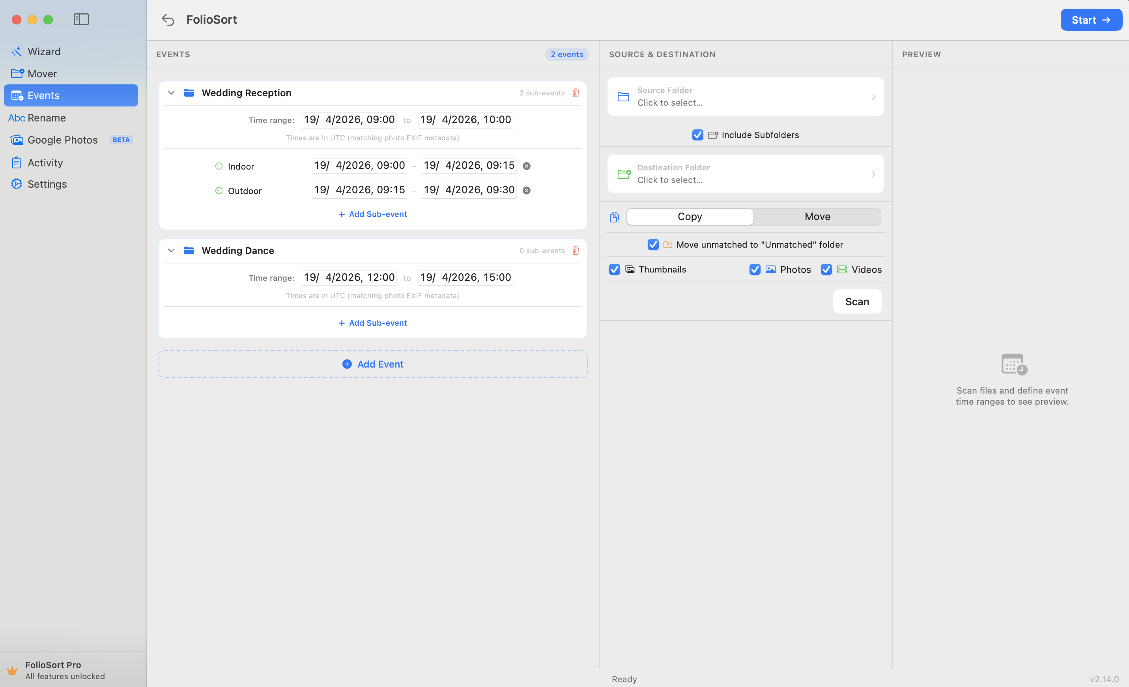Click the Indoor sub-event name

click(241, 166)
